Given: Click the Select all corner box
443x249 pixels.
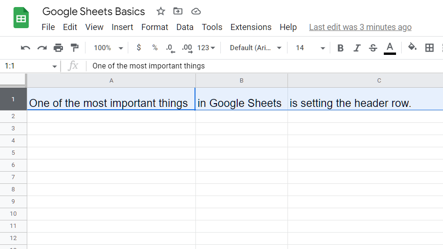Looking at the screenshot, I should 13,80.
